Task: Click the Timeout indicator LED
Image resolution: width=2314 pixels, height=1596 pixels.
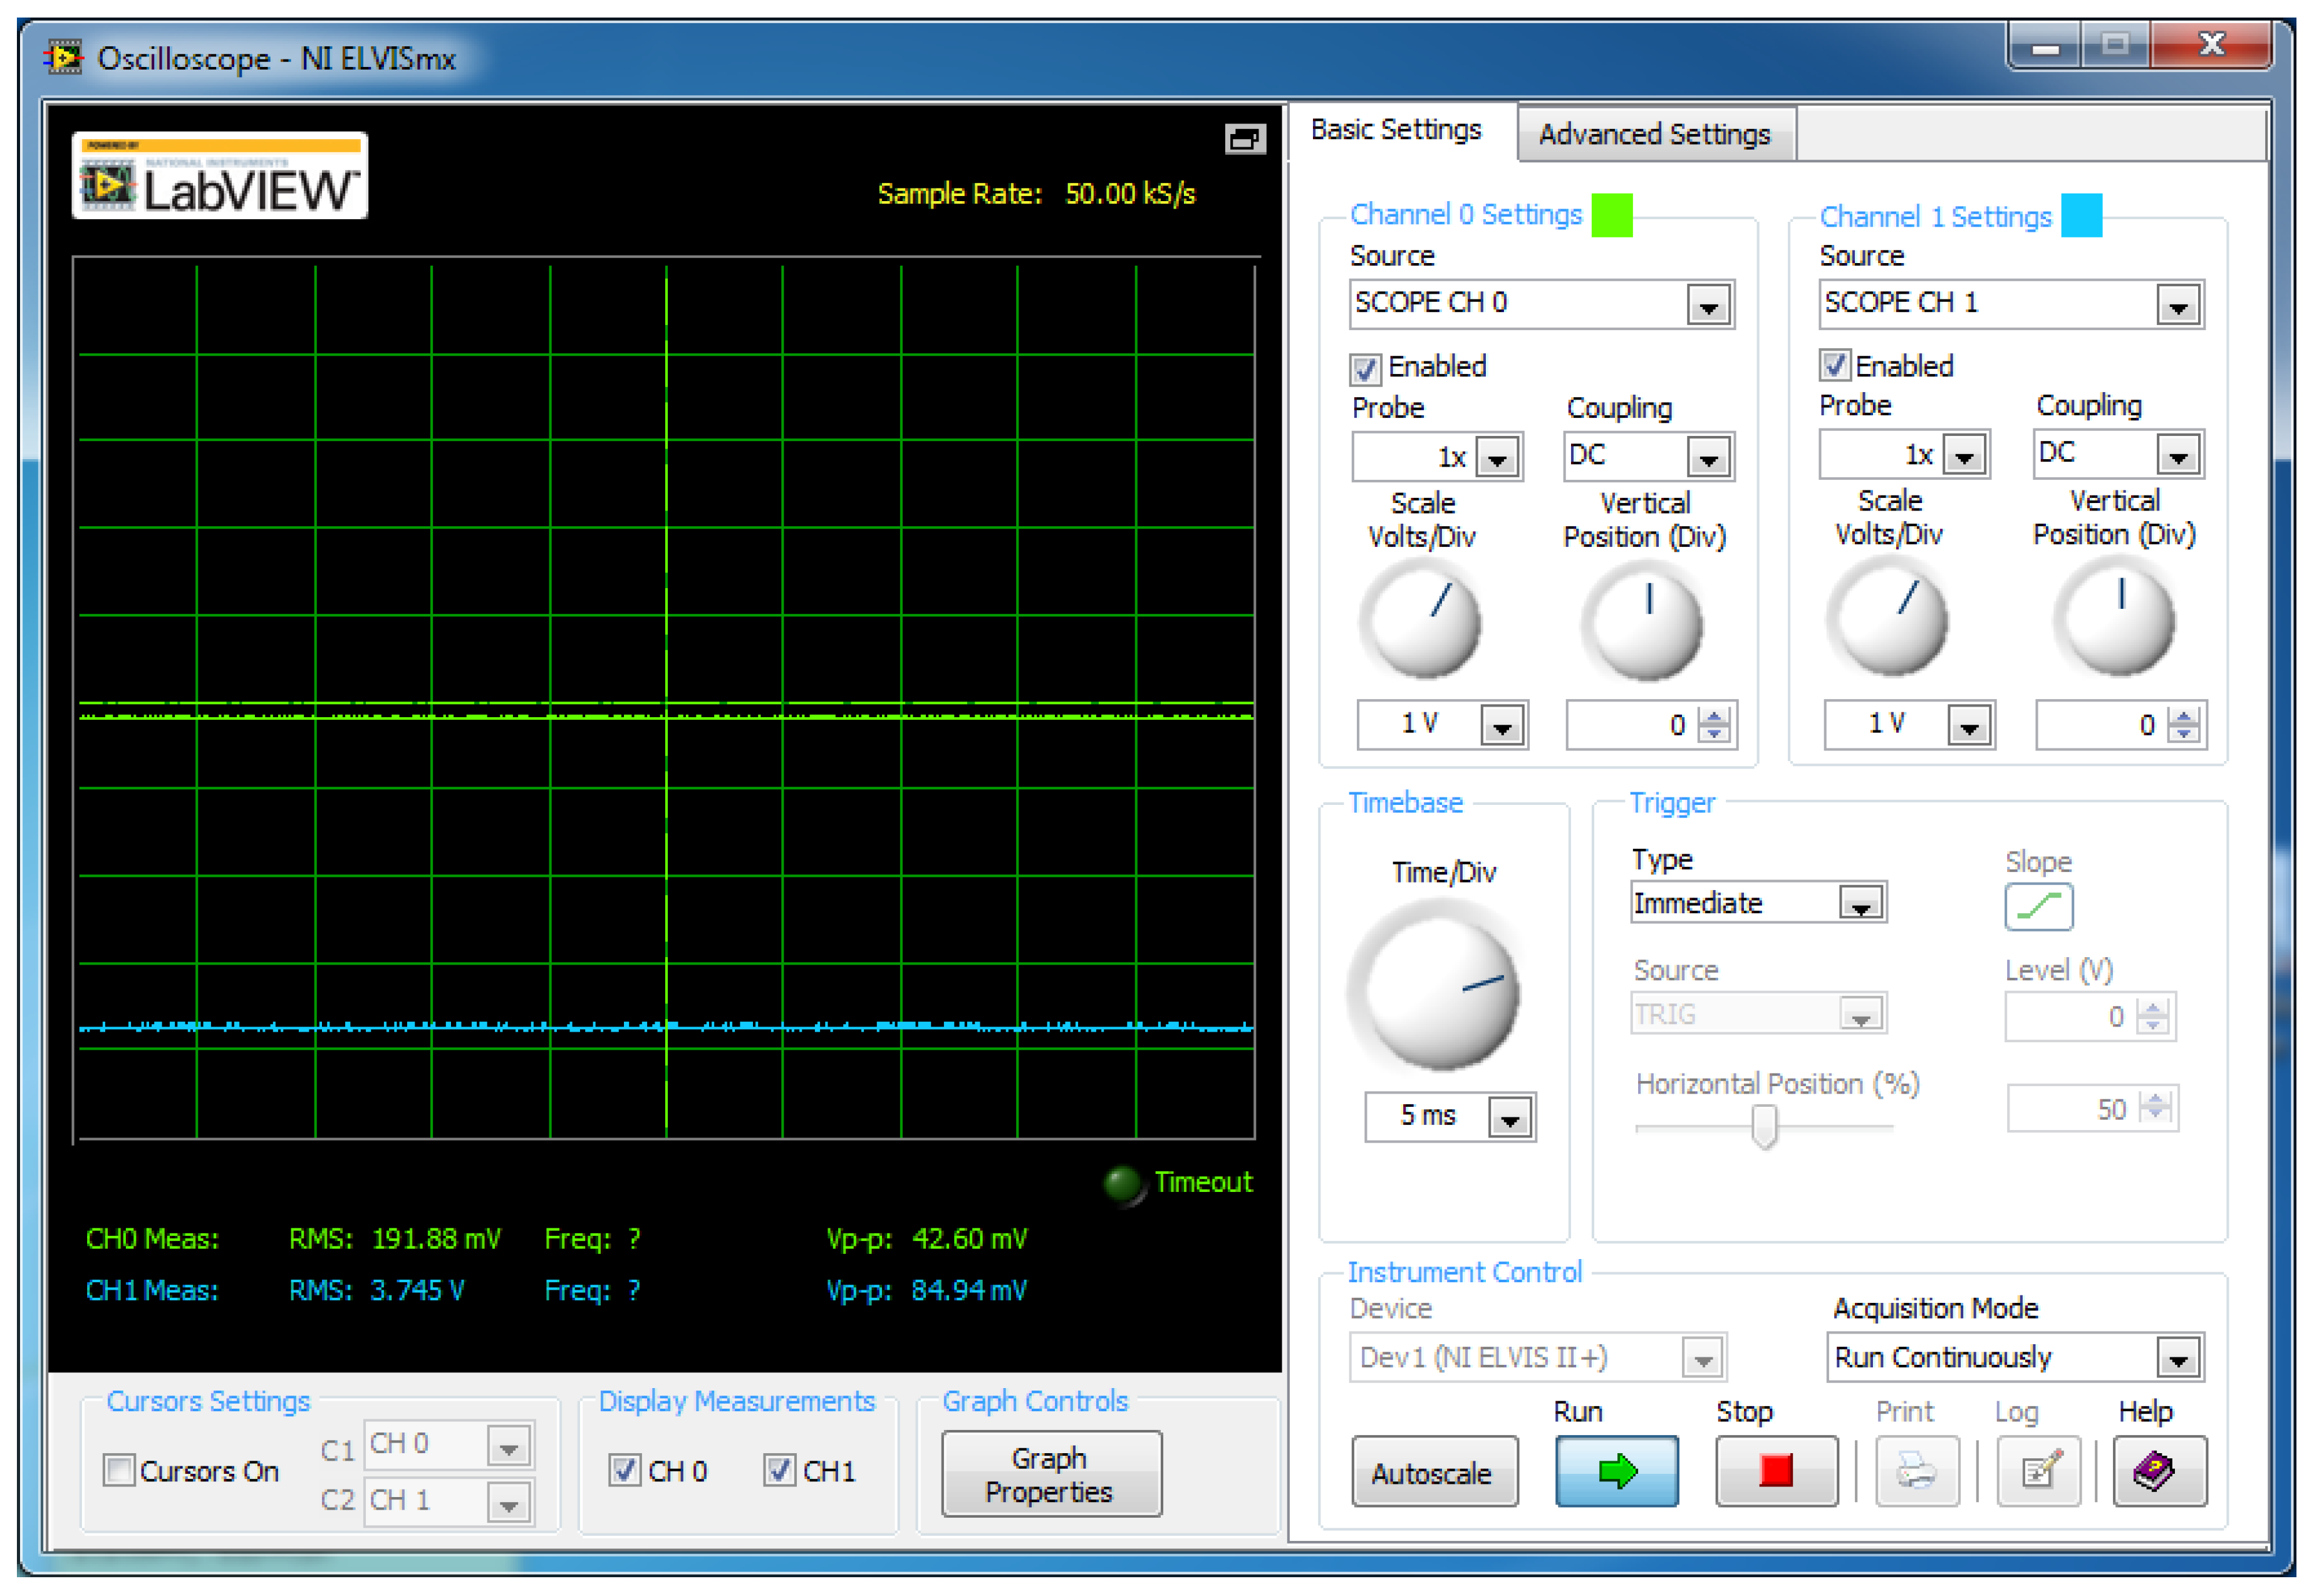Action: click(1123, 1185)
